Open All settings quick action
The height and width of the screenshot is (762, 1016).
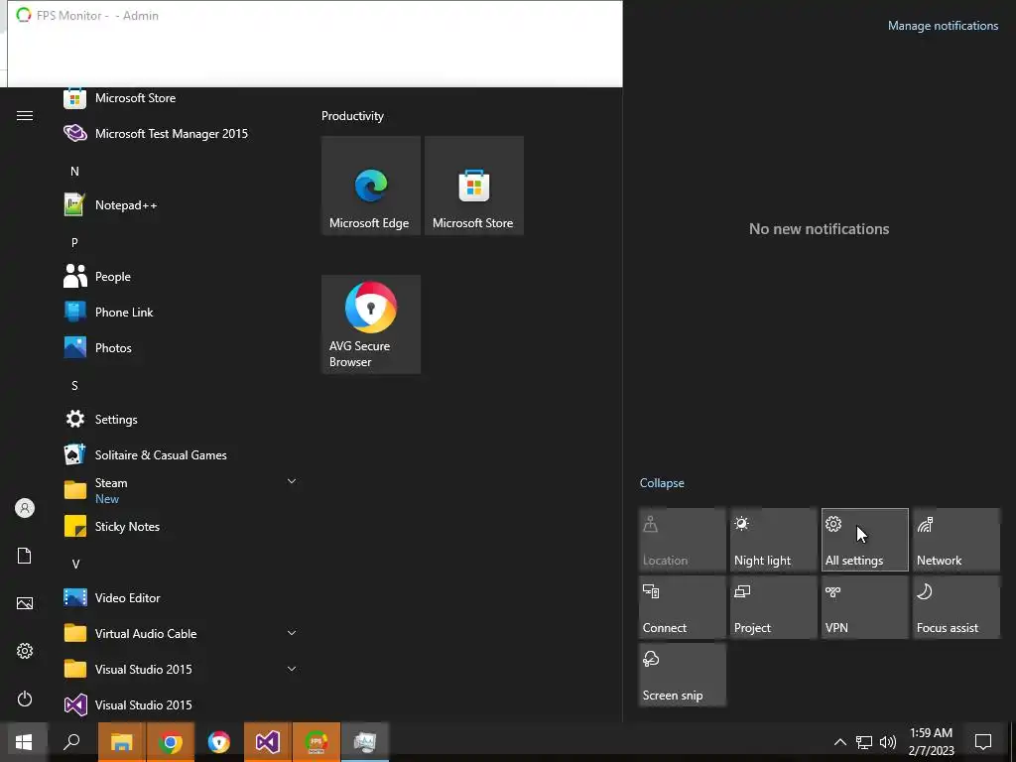[x=865, y=540]
